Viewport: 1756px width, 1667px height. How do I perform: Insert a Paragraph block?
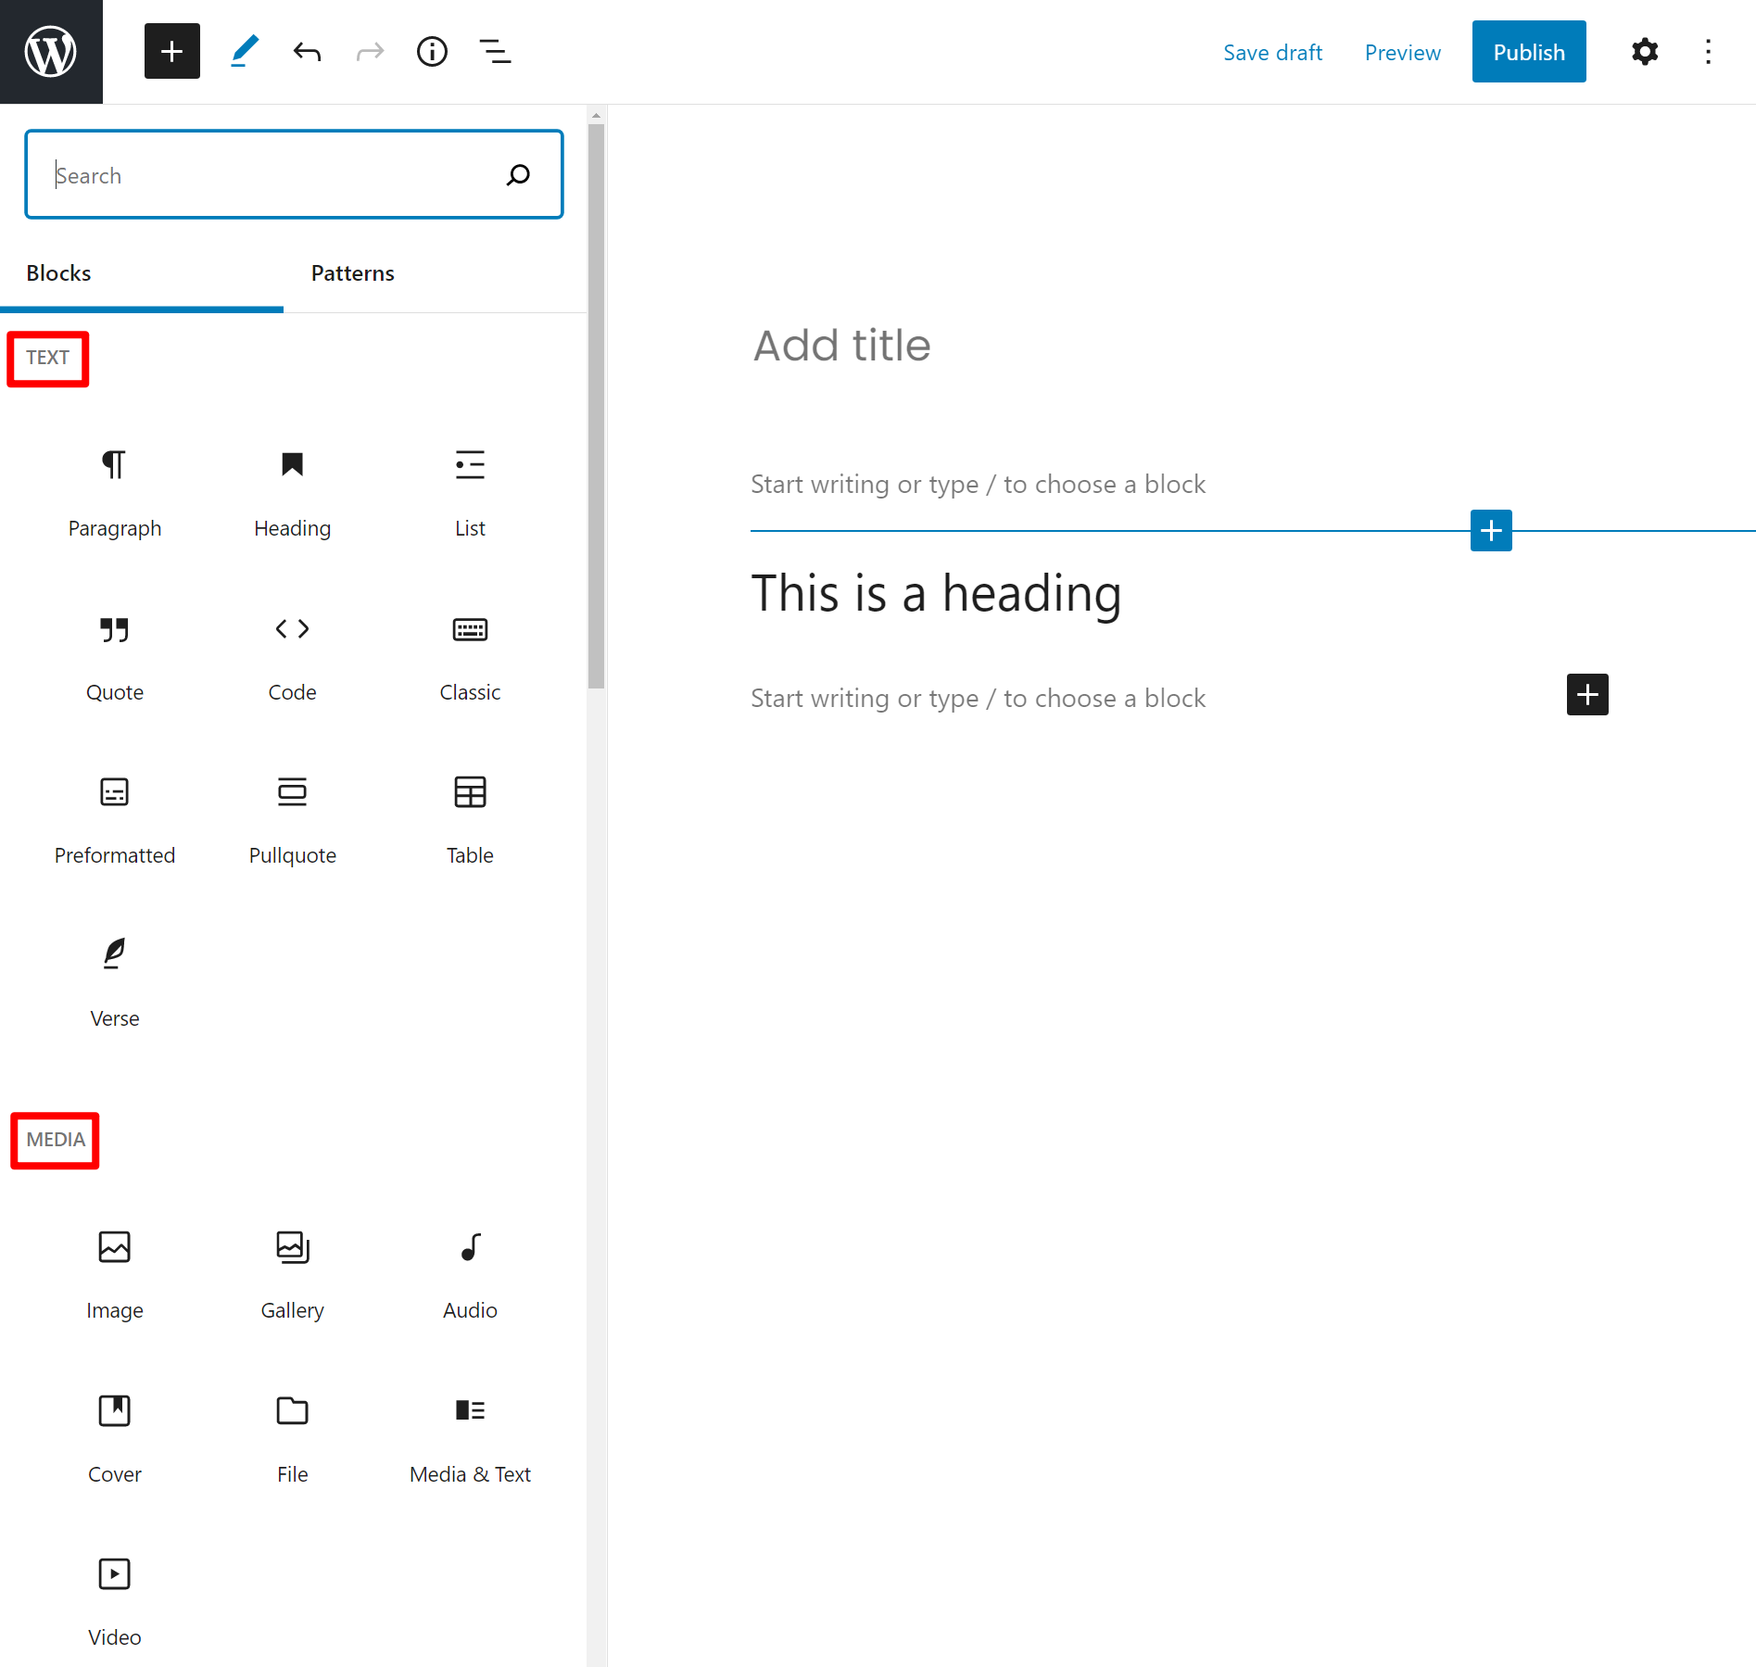(x=114, y=490)
